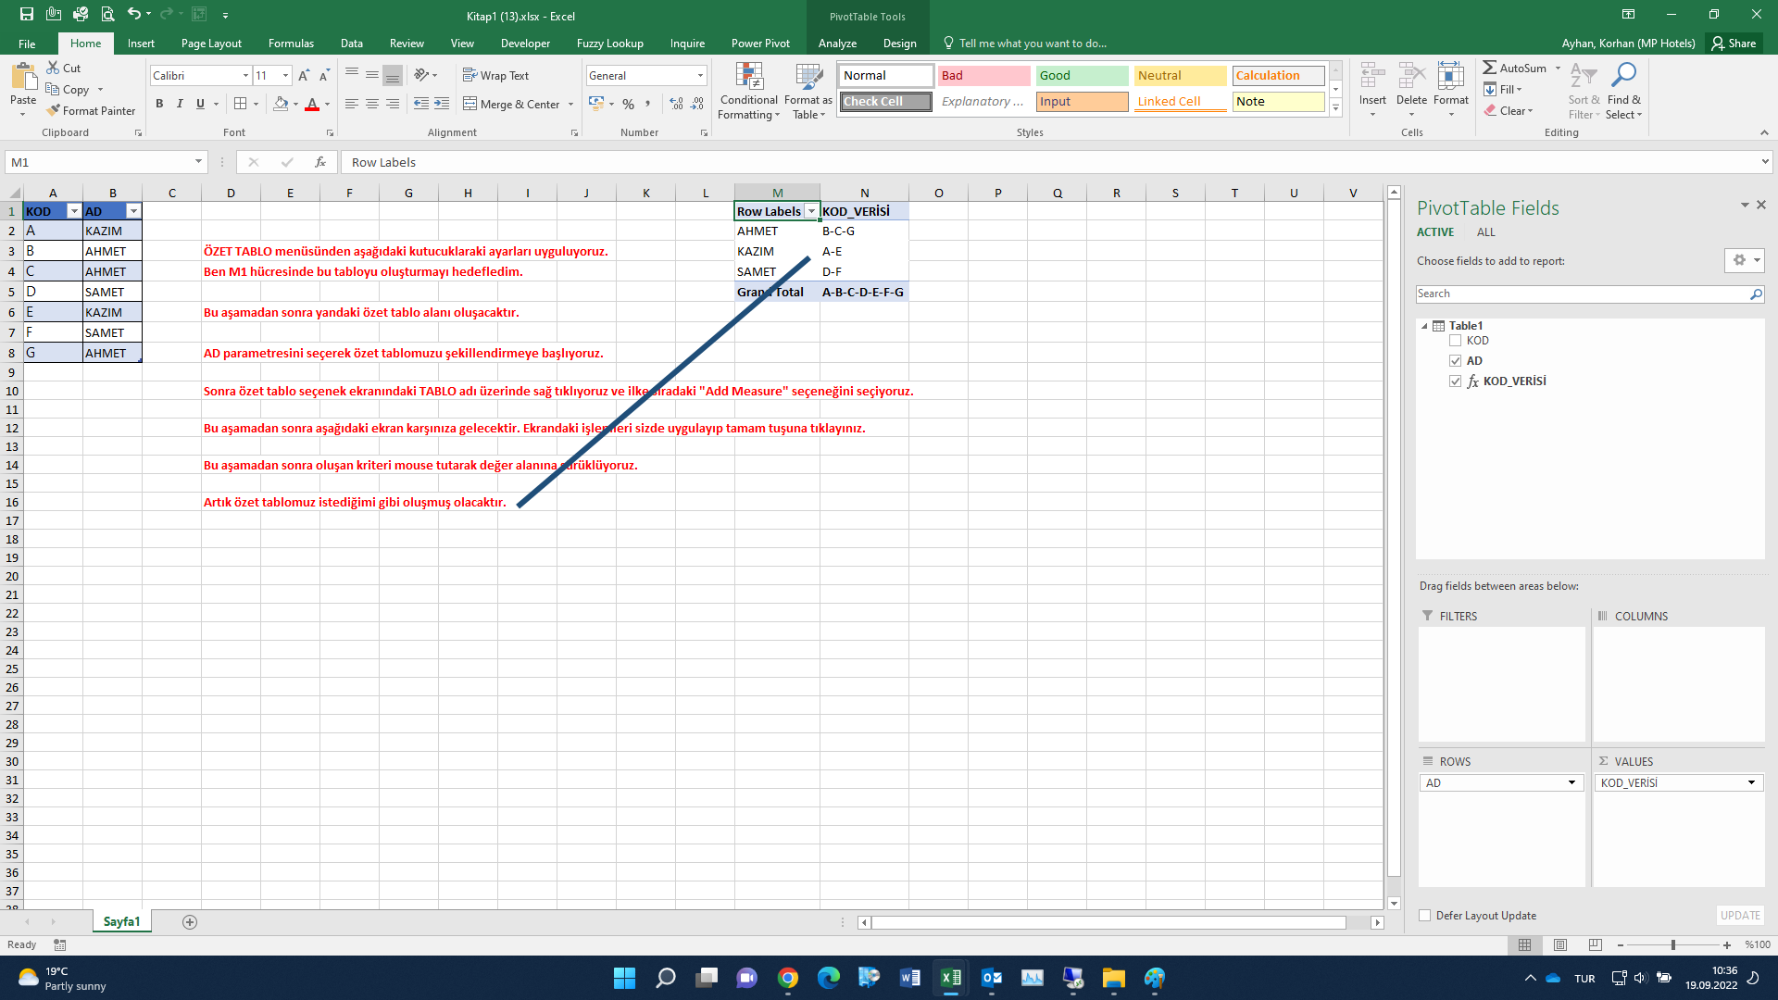Click the Format cells icon
Screen dimensions: 1778x1000
point(1451,76)
